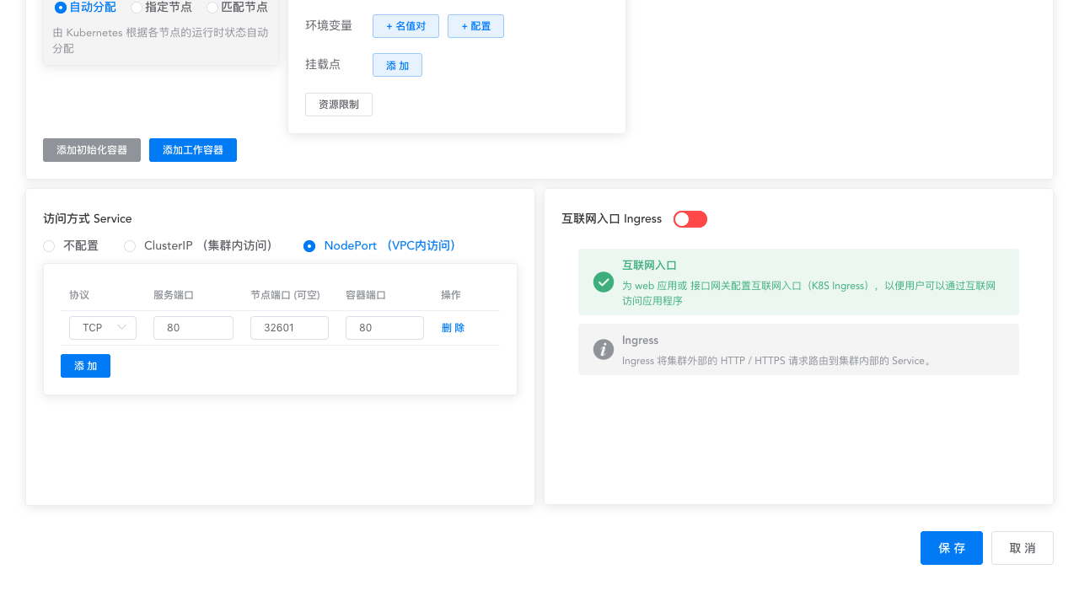The image size is (1079, 607).
Task: Click the 节点端口 input showing 32601
Action: point(289,328)
